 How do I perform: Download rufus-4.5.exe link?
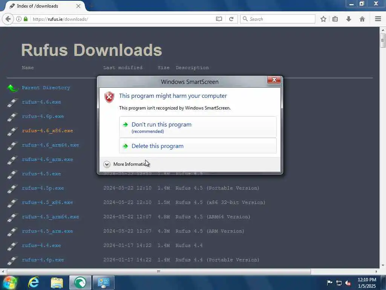pos(41,174)
